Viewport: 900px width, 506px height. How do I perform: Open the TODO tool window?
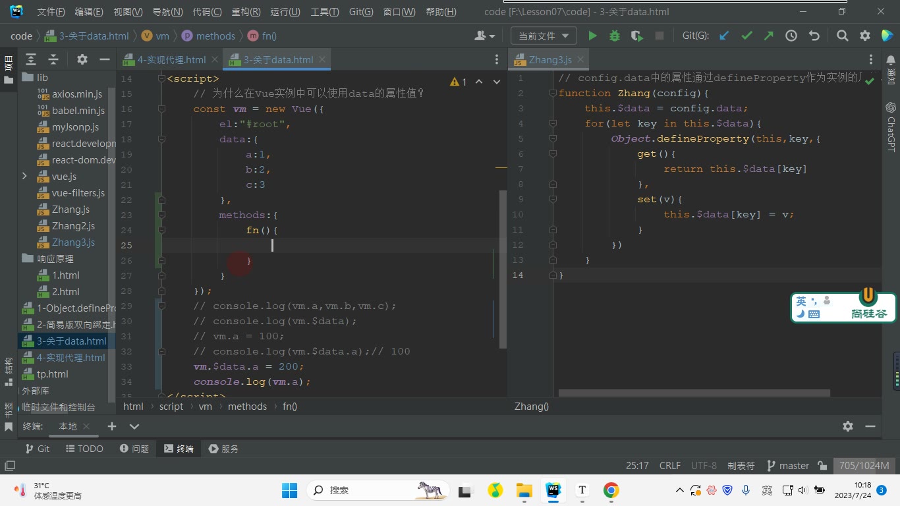click(85, 449)
